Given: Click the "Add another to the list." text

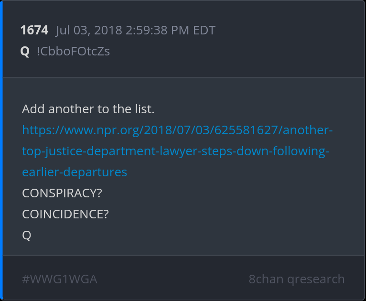Looking at the screenshot, I should point(88,109).
